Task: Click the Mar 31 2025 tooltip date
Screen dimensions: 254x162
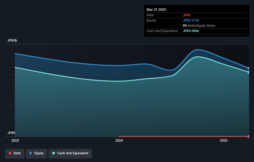Action: 156,10
